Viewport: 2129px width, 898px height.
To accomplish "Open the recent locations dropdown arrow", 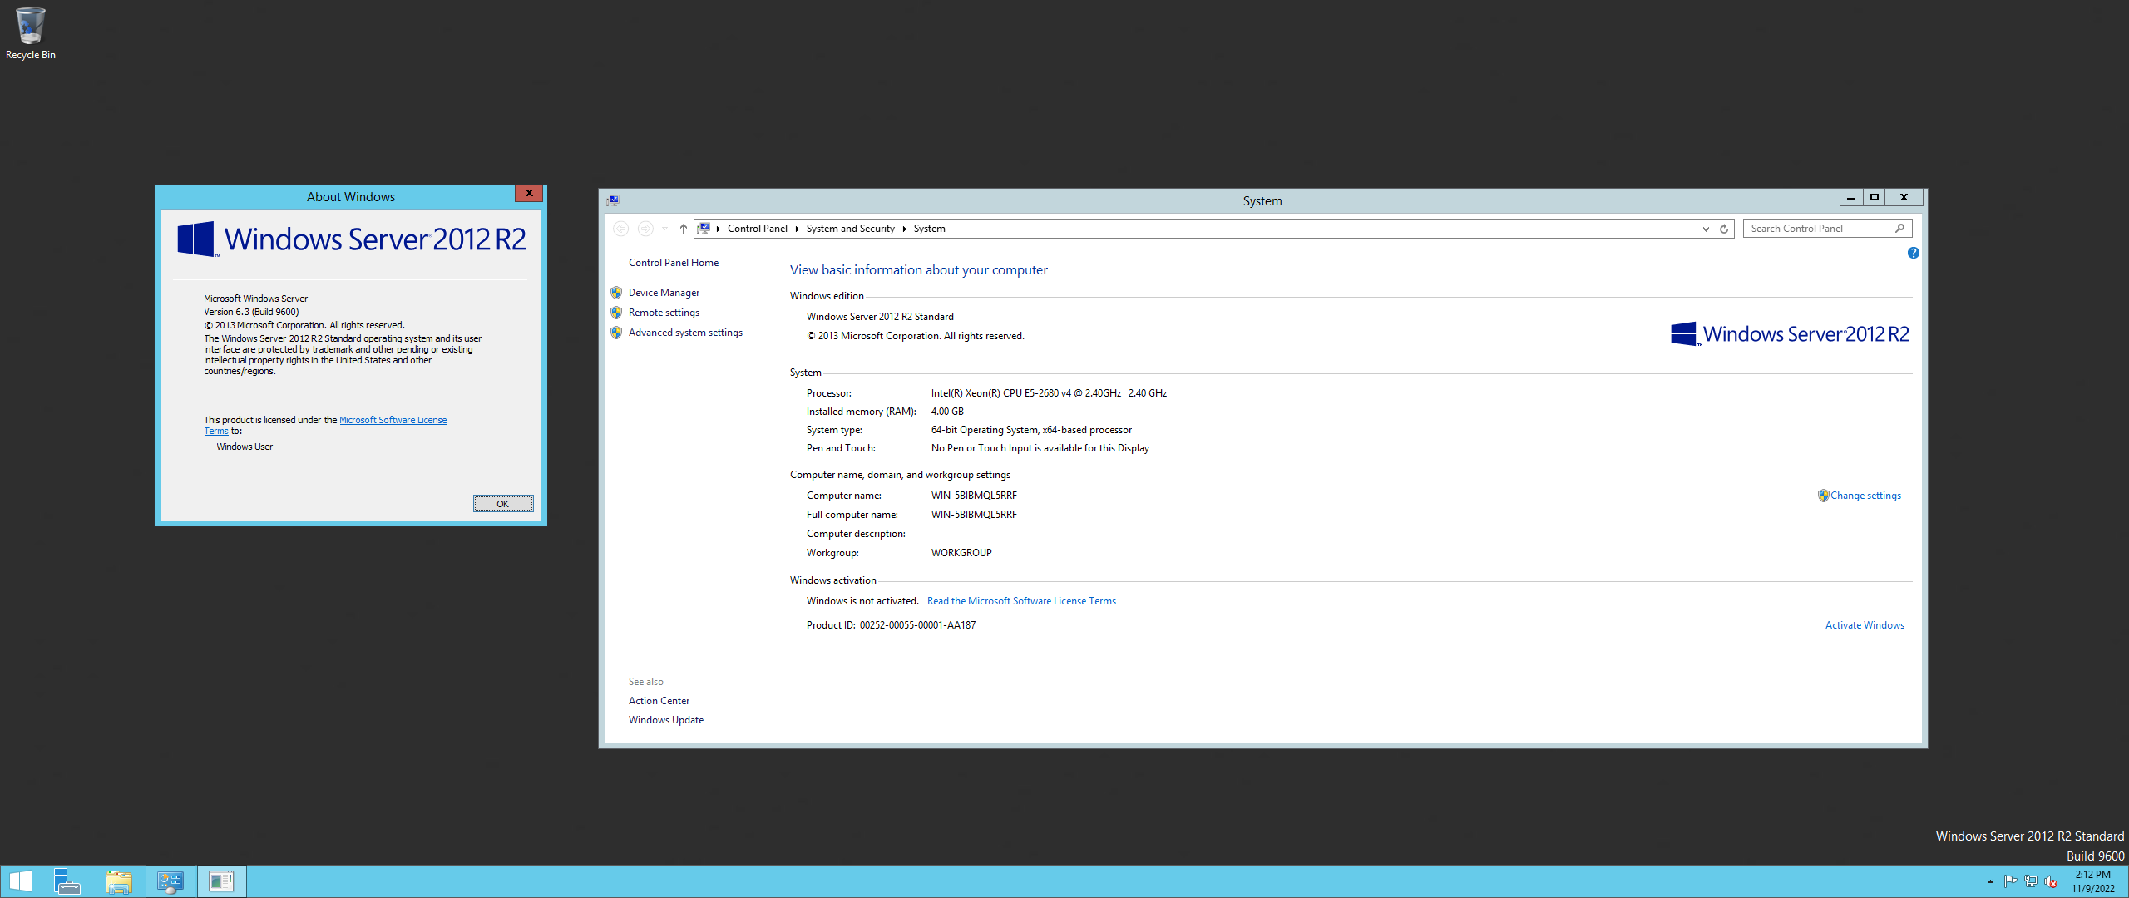I will [665, 229].
